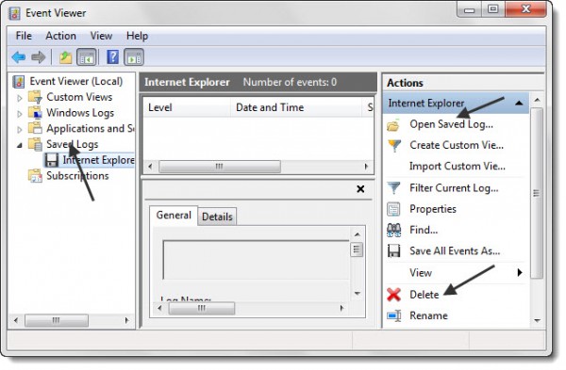Viewport: 566px width, 370px height.
Task: Expand Applications and Services Logs node
Action: pos(20,129)
